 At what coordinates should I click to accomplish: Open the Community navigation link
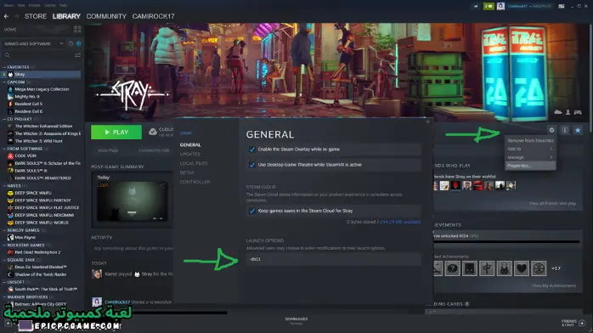[x=106, y=16]
